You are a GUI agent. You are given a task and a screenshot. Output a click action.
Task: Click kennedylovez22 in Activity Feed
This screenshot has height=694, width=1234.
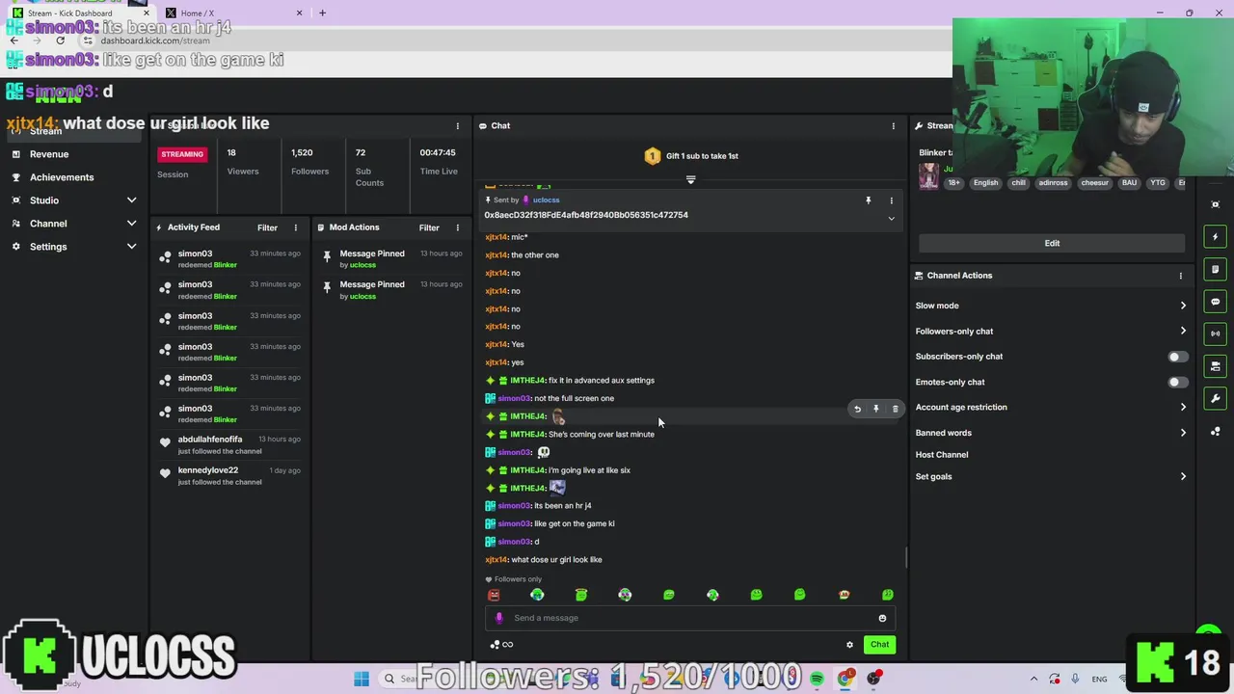click(207, 470)
